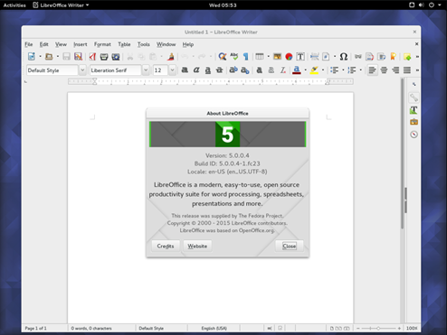
Task: Open the Tools menu
Action: coord(144,44)
